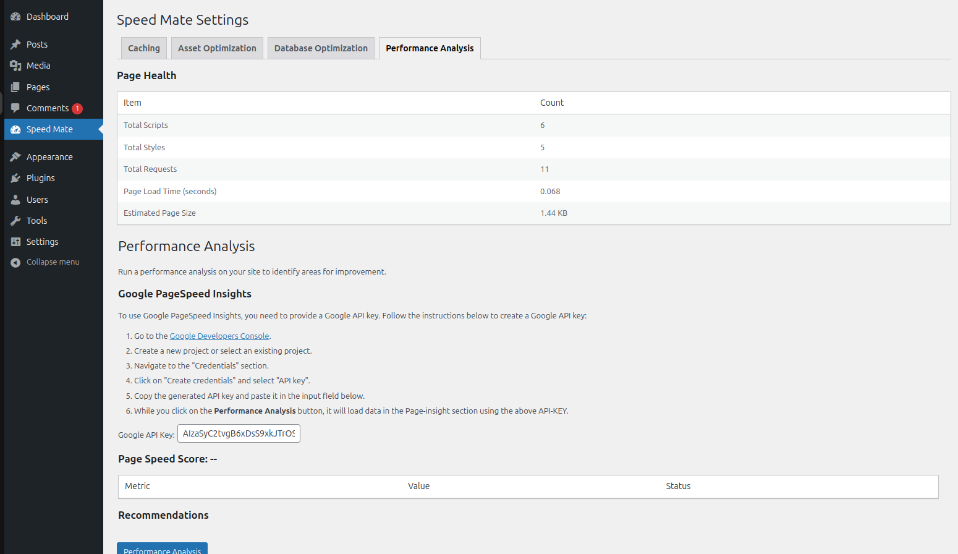
Task: Click the Total Styles row label
Action: click(144, 147)
